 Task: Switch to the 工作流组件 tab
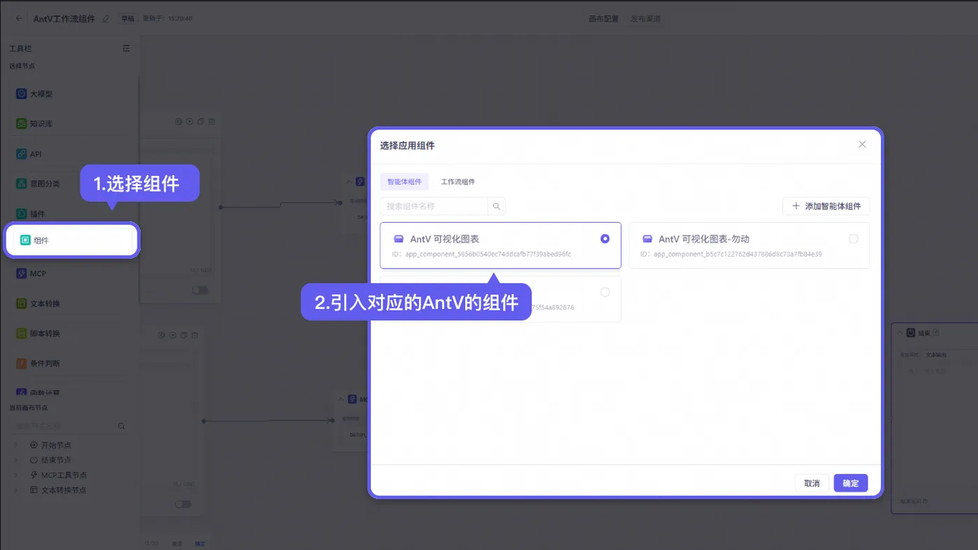[x=458, y=181]
